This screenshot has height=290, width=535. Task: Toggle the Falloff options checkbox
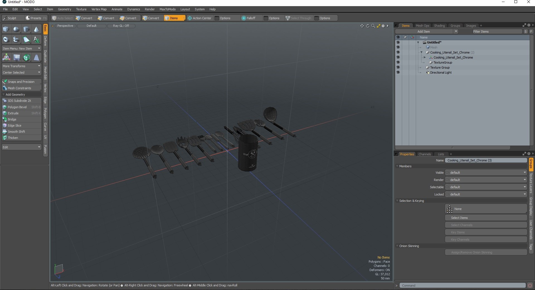pyautogui.click(x=266, y=18)
